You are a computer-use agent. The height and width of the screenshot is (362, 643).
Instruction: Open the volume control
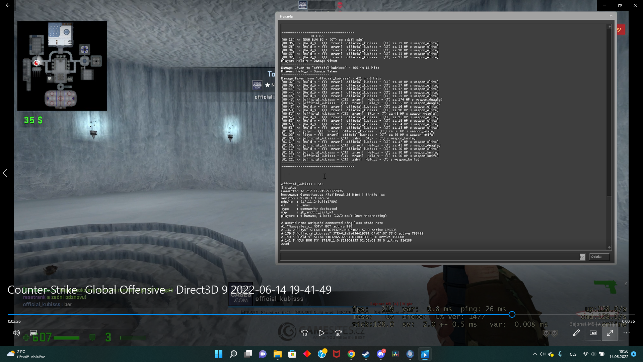16,333
